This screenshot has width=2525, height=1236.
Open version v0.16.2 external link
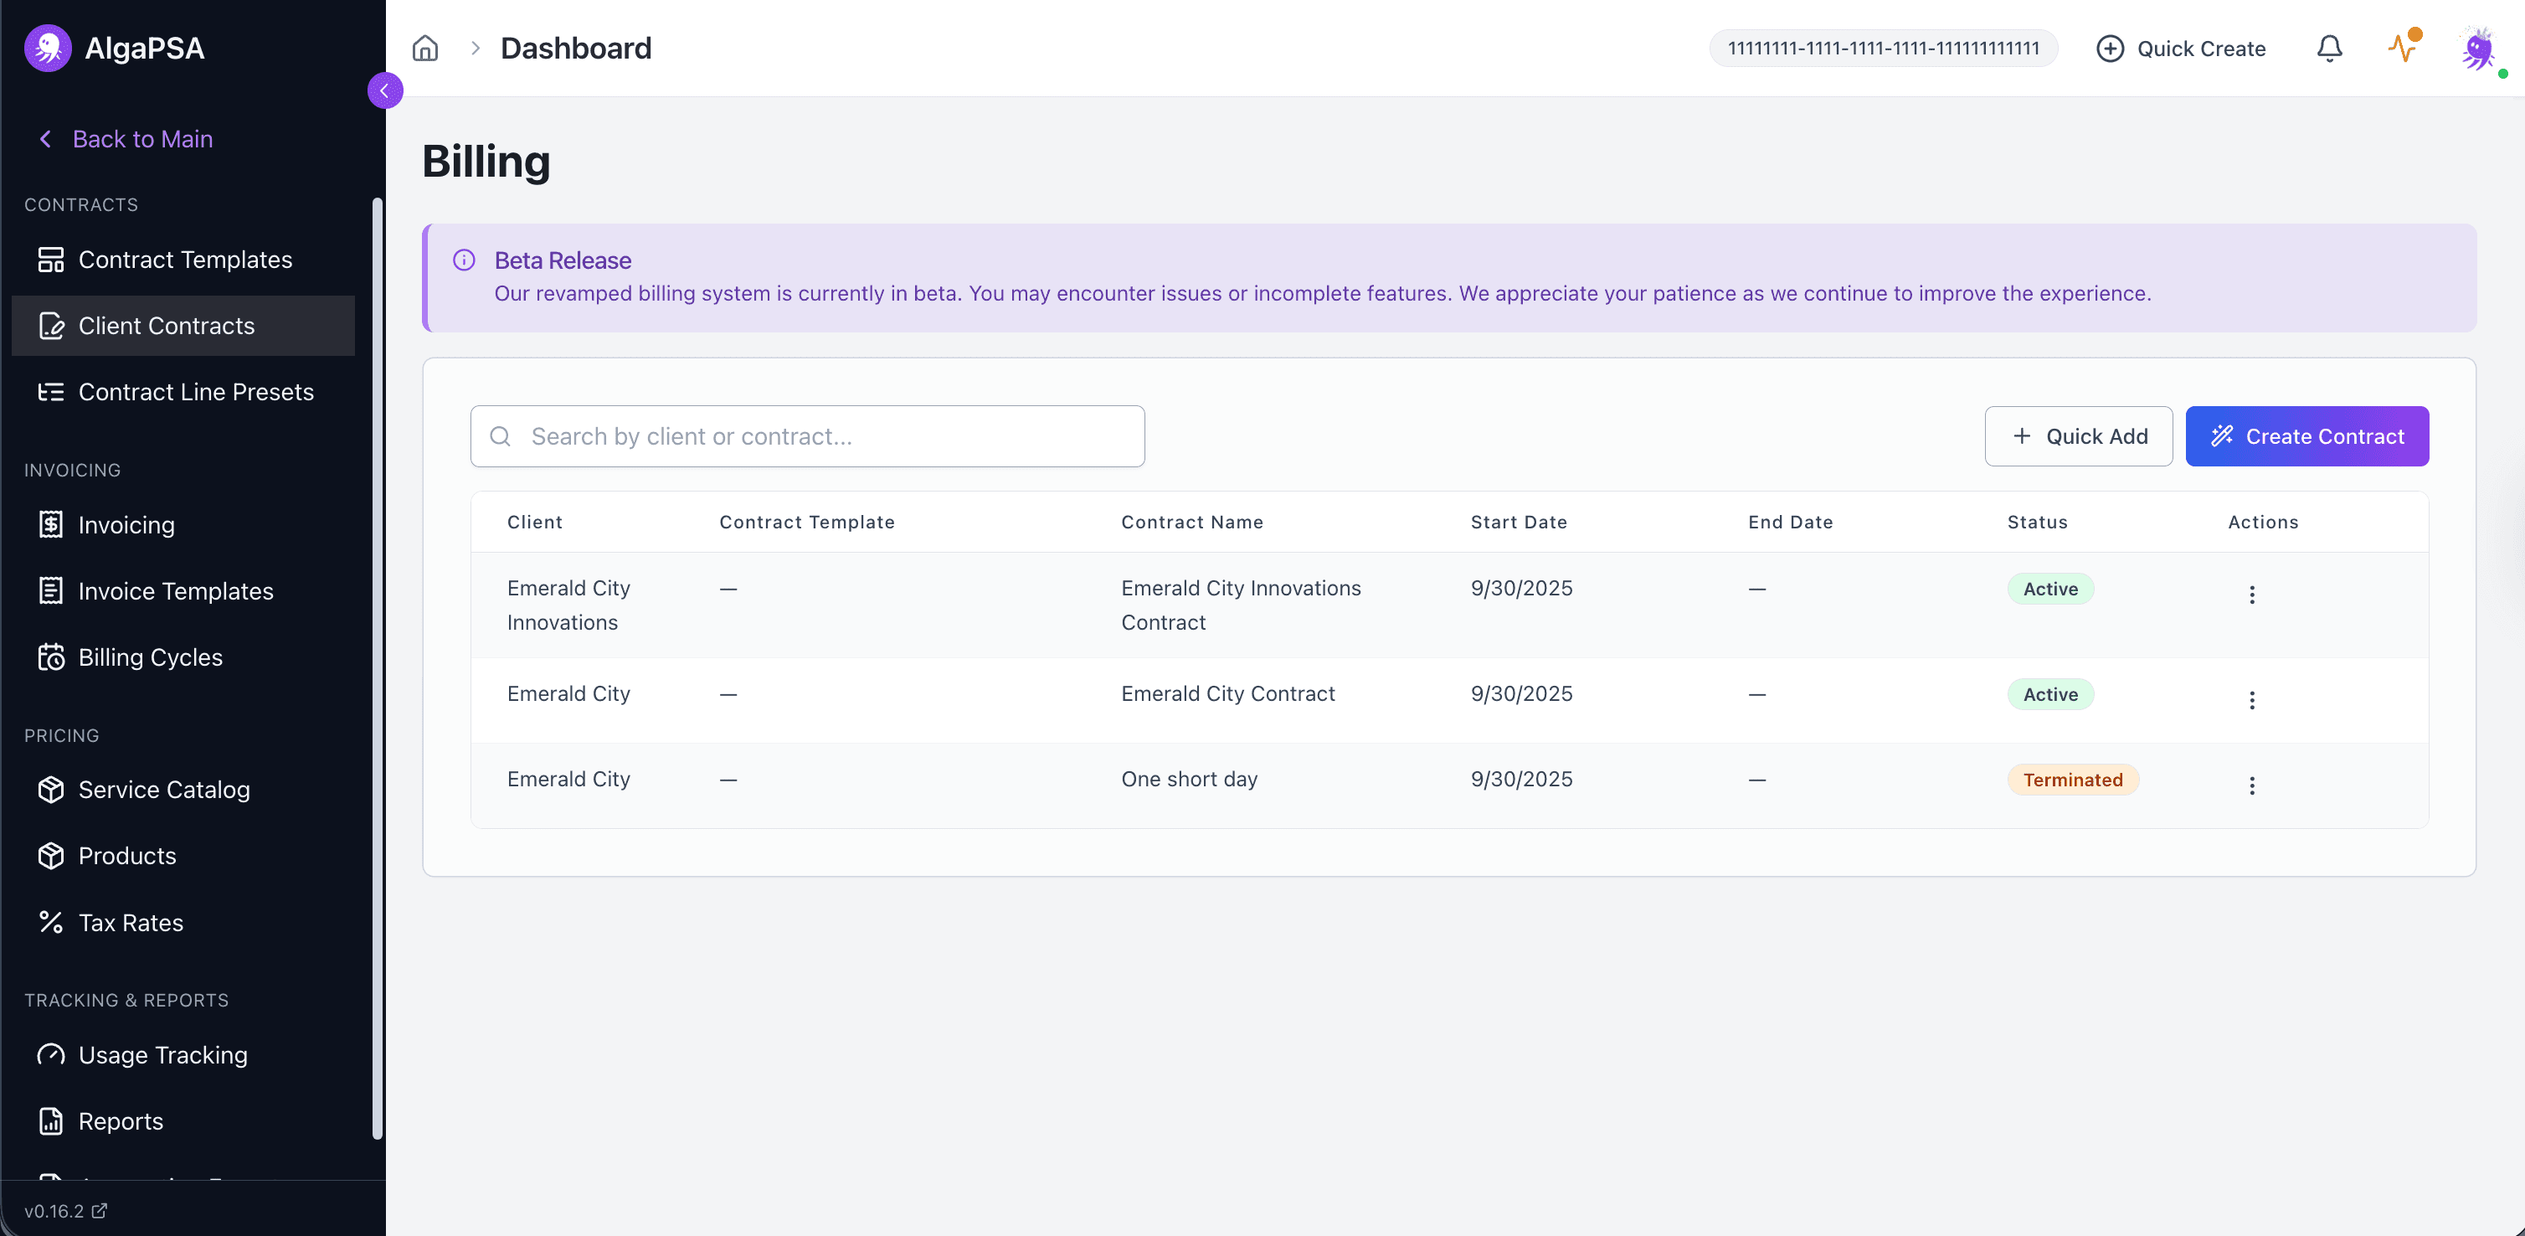[65, 1211]
